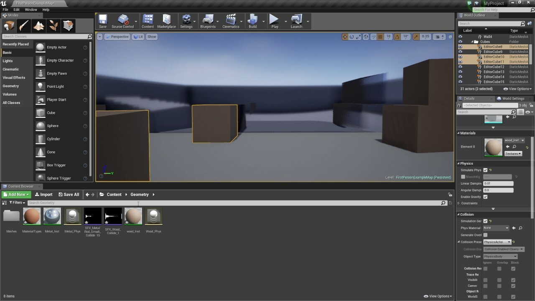535x301 pixels.
Task: Launch Cinematics from the toolbar
Action: pos(230,20)
